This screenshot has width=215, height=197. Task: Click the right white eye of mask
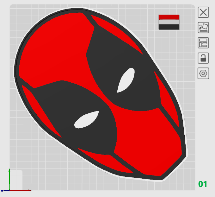click(126, 80)
